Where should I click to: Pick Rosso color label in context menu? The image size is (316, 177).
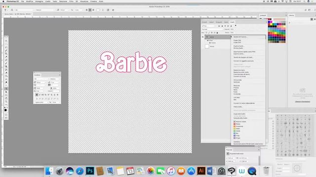(x=237, y=124)
